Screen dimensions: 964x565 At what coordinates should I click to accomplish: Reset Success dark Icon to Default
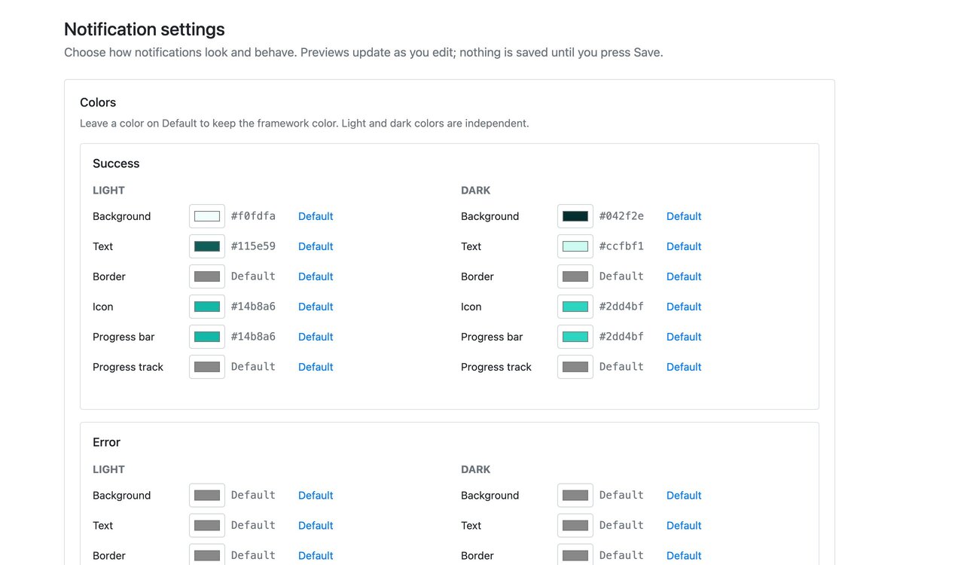(x=684, y=307)
